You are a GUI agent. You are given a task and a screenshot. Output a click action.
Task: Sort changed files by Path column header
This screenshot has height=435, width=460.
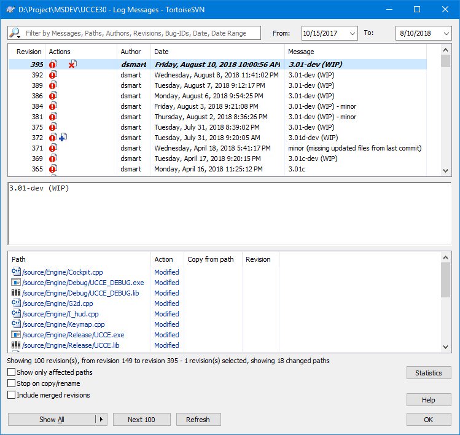click(79, 259)
